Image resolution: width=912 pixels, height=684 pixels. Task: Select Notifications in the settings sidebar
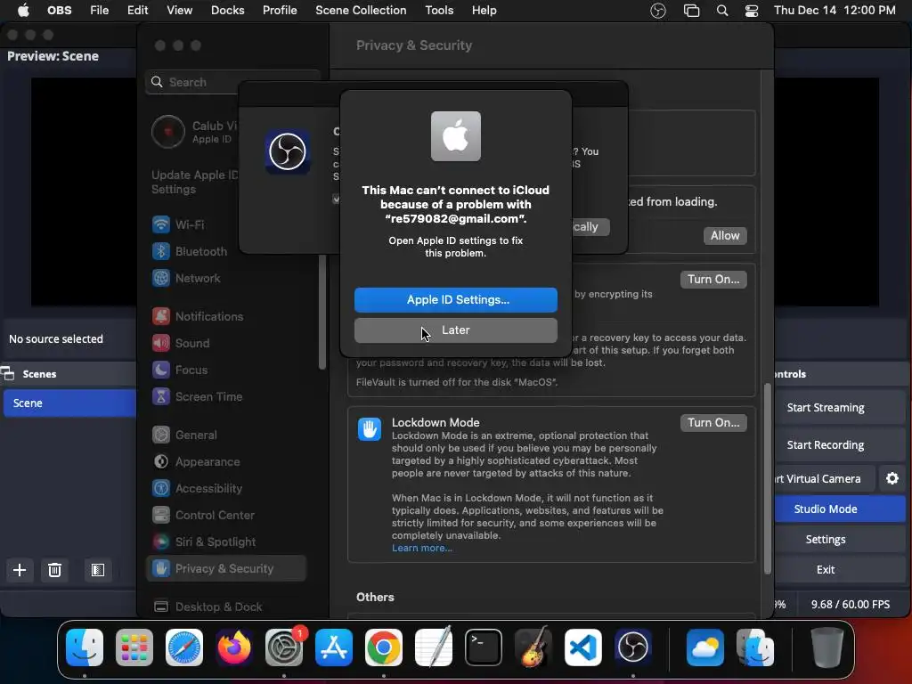coord(227,316)
